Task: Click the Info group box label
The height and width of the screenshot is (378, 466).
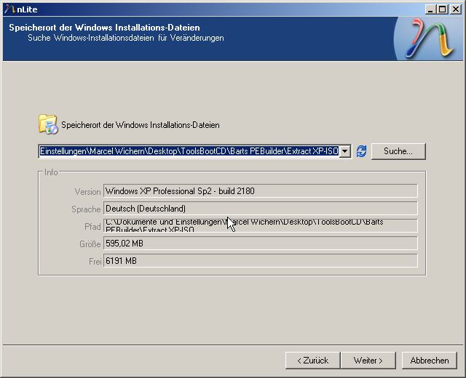Action: (x=51, y=172)
